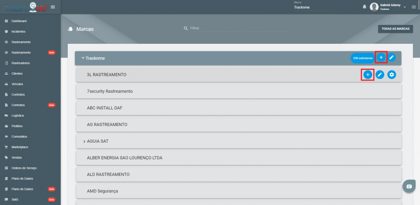Image resolution: width=420 pixels, height=205 pixels.
Task: Edit 3L RASTREAMENTO with the pencil icon
Action: 379,75
